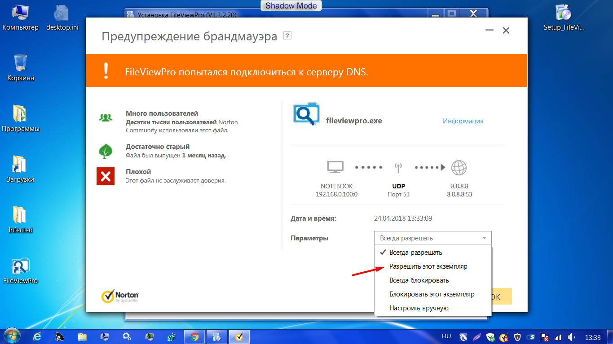Click the 192.168.0.100:0 address text
613x344 pixels.
[x=337, y=194]
